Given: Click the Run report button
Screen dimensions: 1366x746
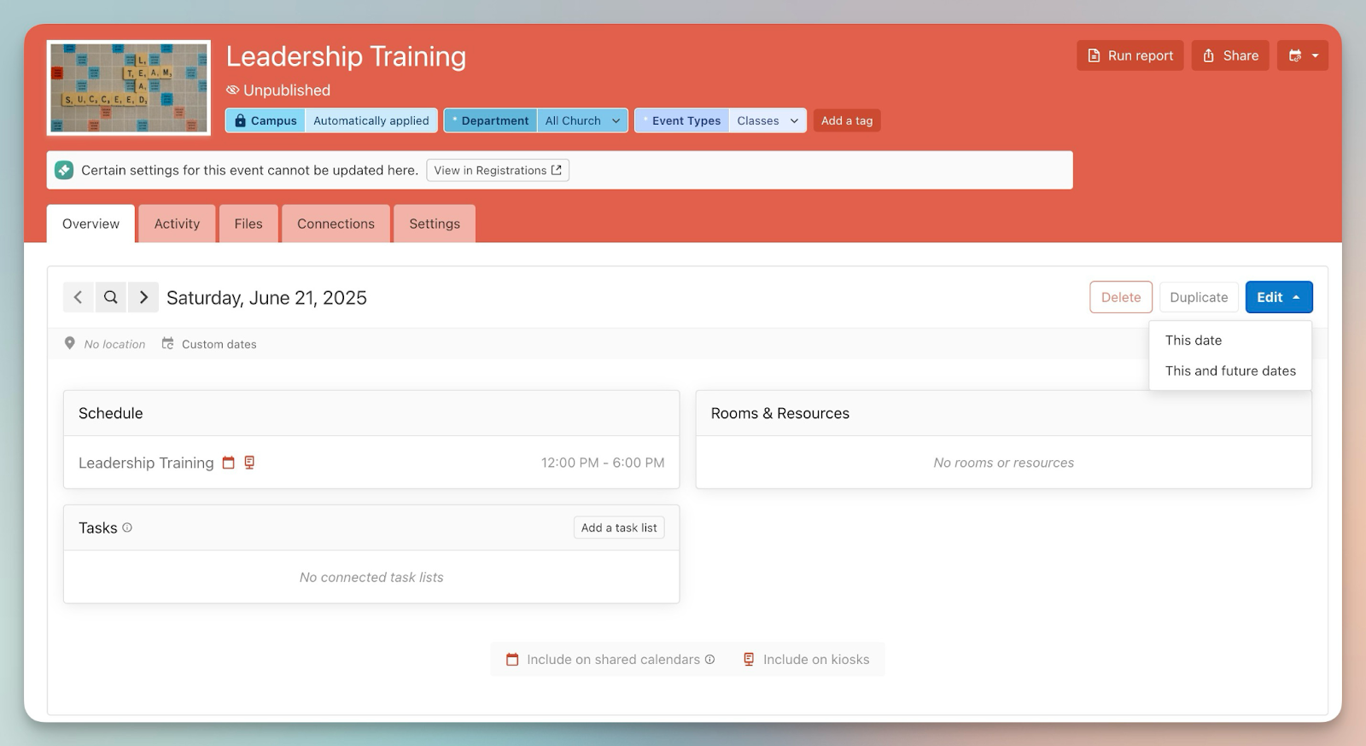Looking at the screenshot, I should pyautogui.click(x=1130, y=55).
